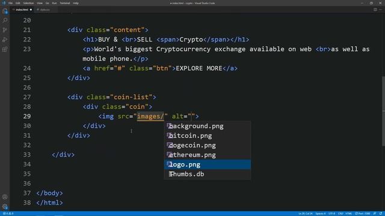385x216 pixels.
Task: Click the word Crypto inside span
Action: point(191,40)
